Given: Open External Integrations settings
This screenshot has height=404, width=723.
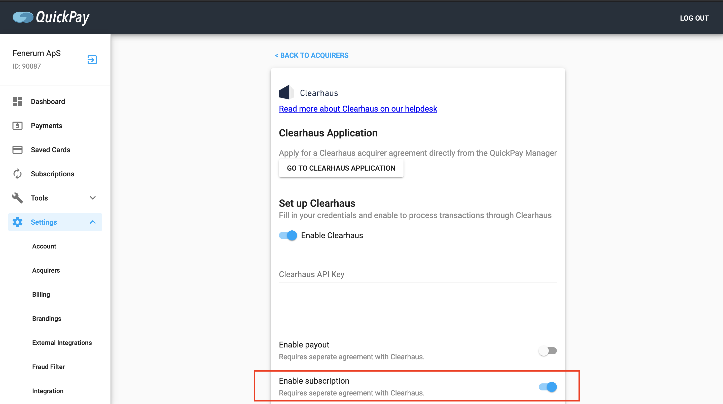Looking at the screenshot, I should (x=62, y=342).
